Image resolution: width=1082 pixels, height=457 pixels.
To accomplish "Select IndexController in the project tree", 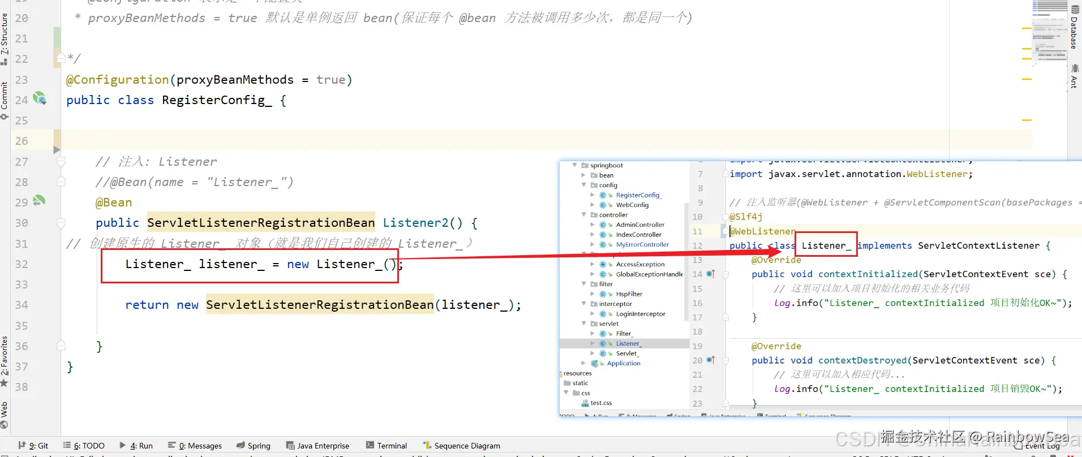I will point(638,235).
